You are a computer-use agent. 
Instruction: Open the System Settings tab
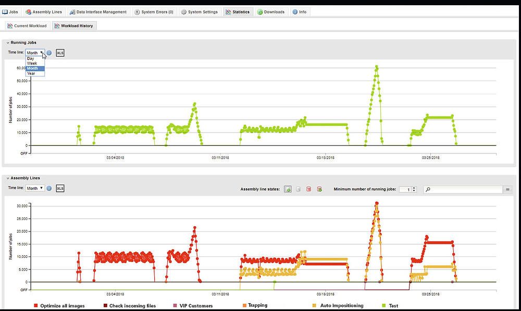point(200,12)
